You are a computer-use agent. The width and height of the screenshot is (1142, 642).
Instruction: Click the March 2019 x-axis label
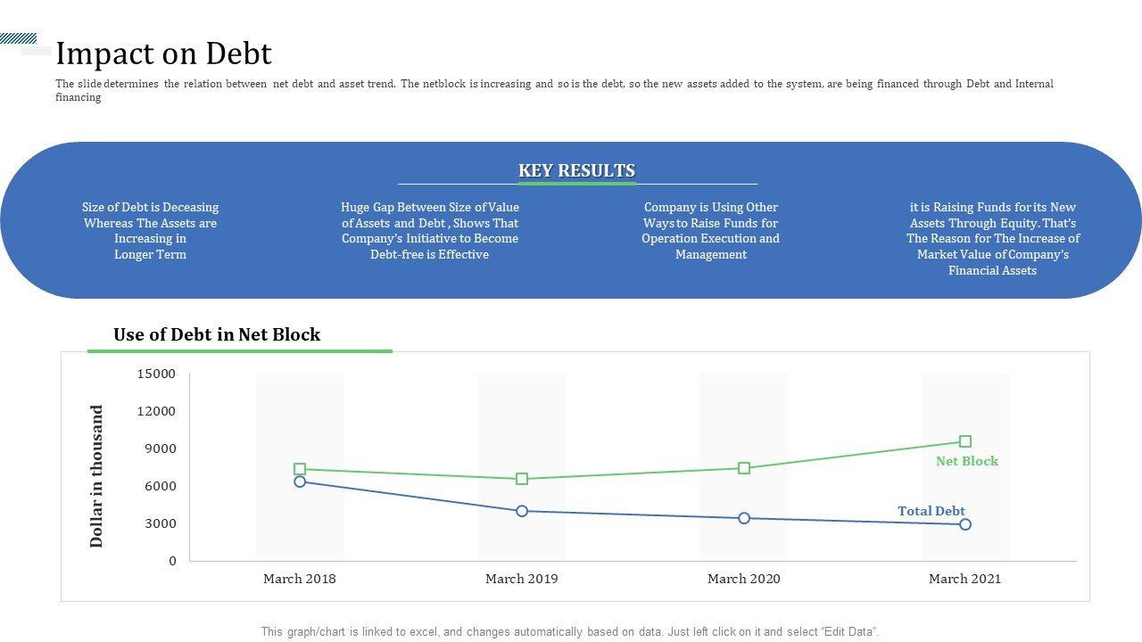522,579
